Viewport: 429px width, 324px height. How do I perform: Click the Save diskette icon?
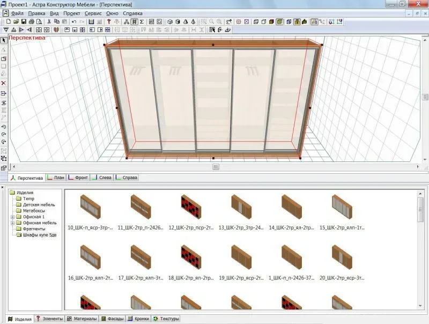(x=25, y=22)
